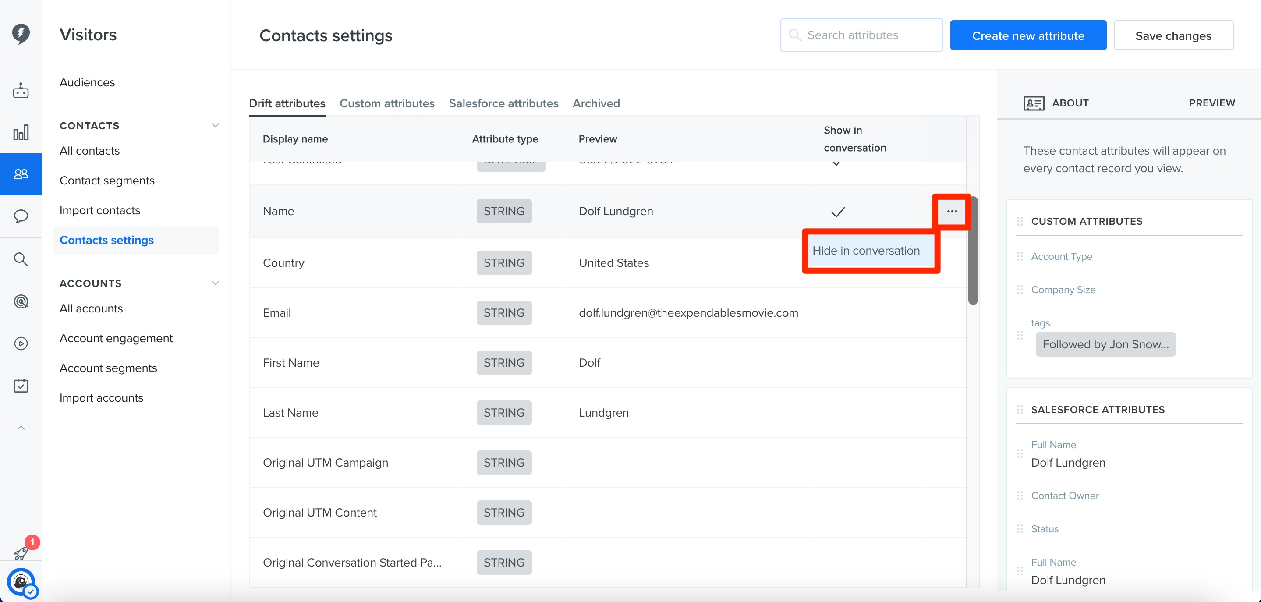Viewport: 1261px width, 602px height.
Task: Open the target accounts icon in sidebar
Action: coord(21,301)
